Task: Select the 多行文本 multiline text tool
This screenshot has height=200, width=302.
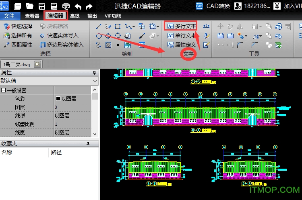Action: [182, 26]
